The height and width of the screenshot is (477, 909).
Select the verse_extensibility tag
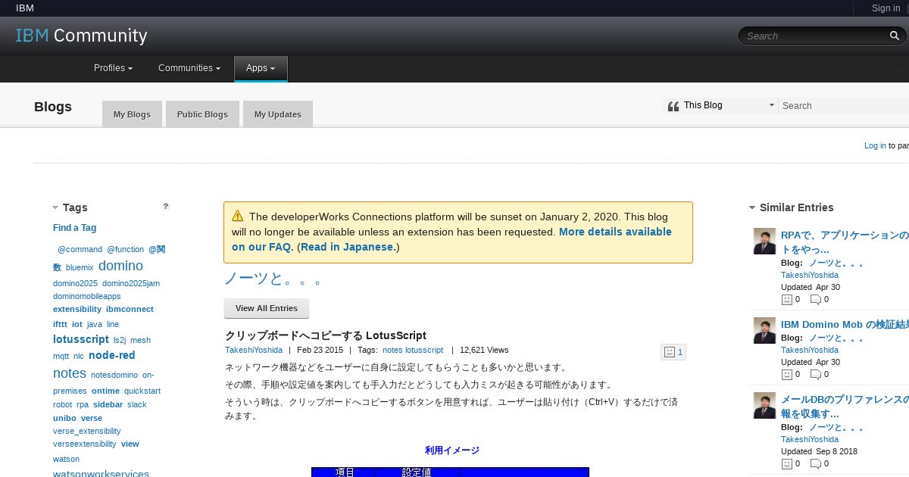pyautogui.click(x=87, y=431)
